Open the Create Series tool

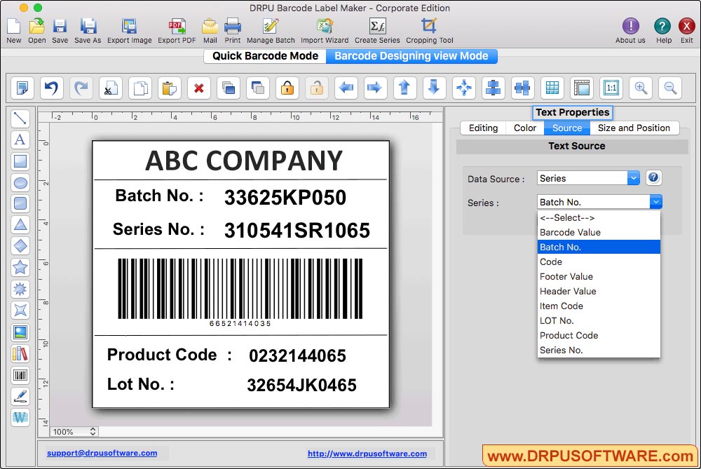tap(379, 29)
